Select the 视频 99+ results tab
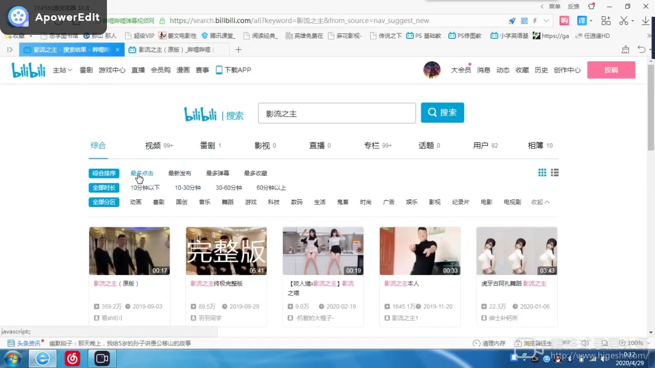This screenshot has width=655, height=368. (159, 146)
